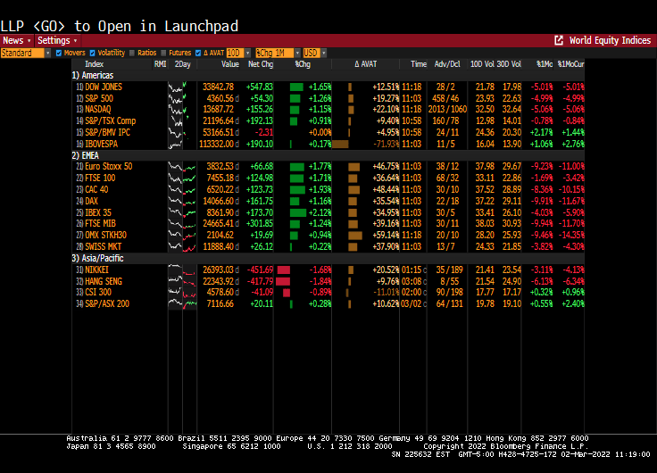Click the NASDAQ index name
The height and width of the screenshot is (473, 657).
coord(99,109)
